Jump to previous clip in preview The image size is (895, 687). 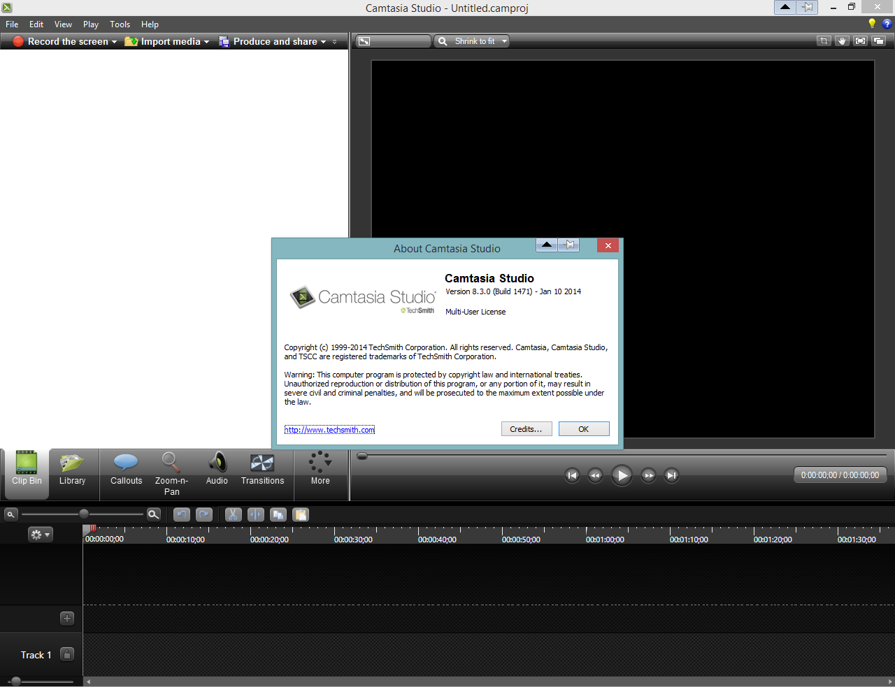click(572, 475)
